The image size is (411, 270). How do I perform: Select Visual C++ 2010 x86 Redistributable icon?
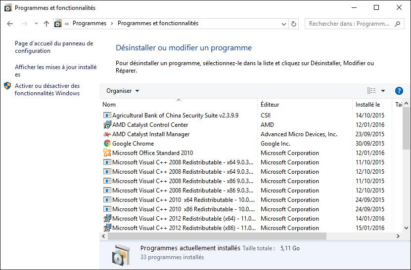tap(107, 209)
